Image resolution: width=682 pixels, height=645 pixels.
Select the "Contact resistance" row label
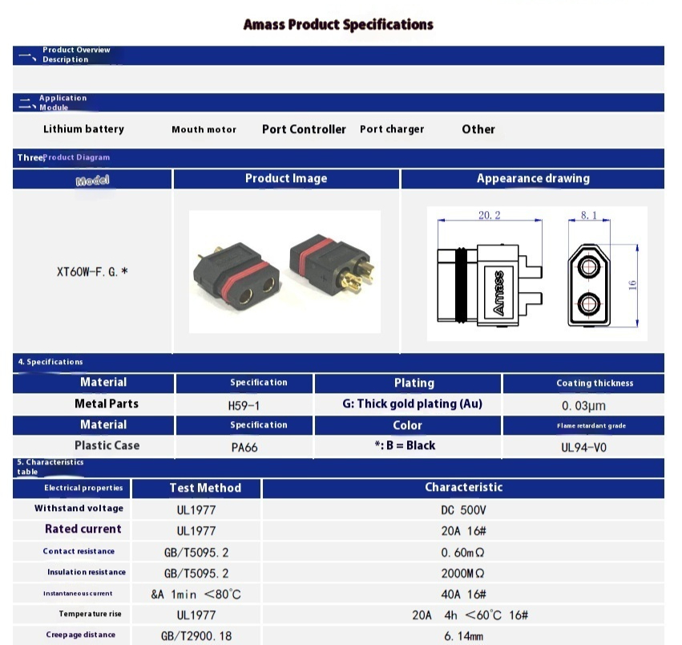tap(79, 551)
